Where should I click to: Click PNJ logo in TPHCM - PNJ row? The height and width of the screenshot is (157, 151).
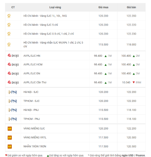[12, 119]
